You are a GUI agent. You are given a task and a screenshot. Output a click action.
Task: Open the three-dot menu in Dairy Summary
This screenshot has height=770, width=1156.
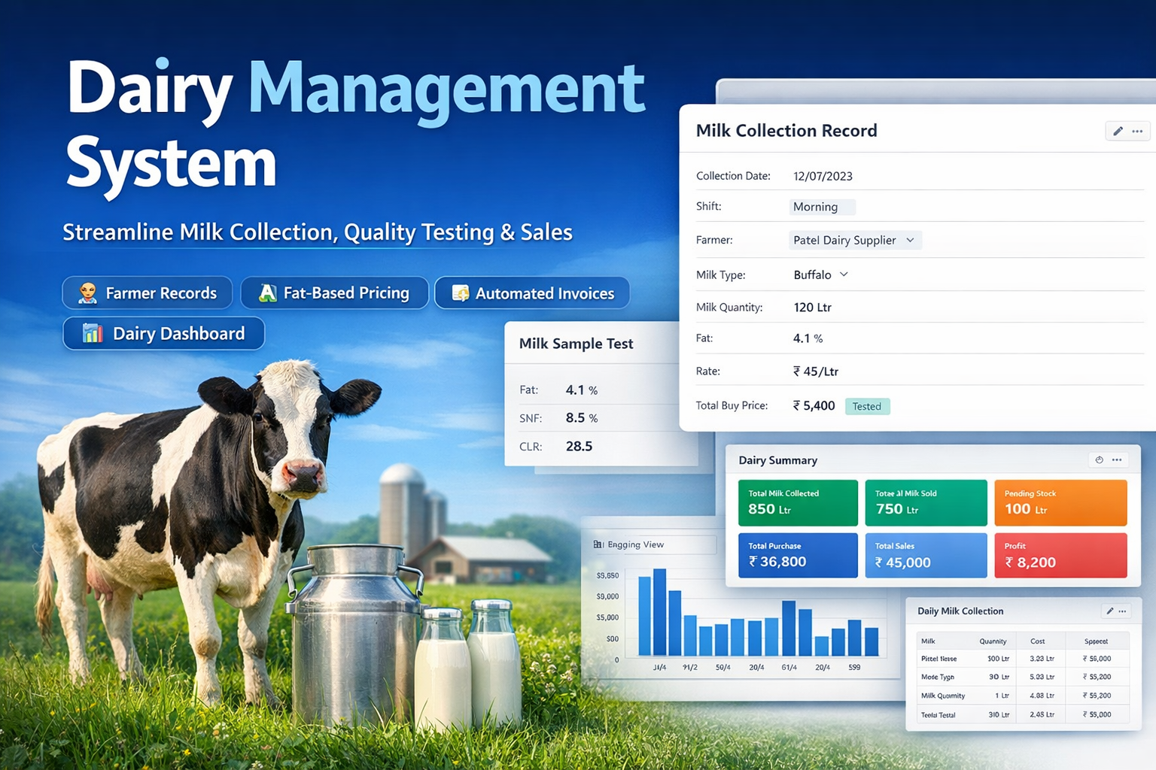click(x=1117, y=460)
